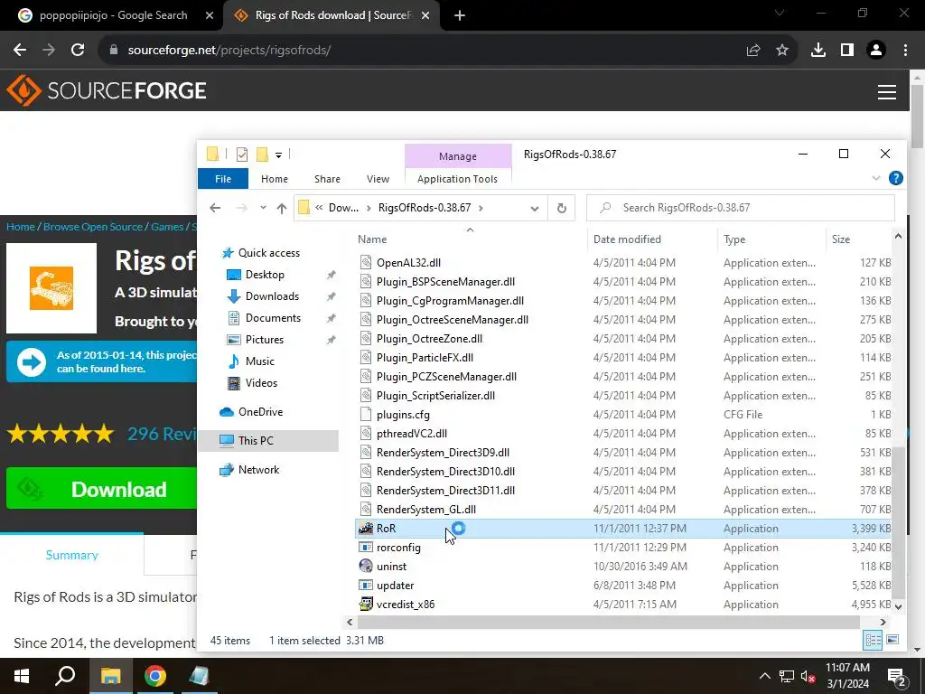The image size is (925, 694).
Task: Open Chrome profile avatar
Action: coord(876,51)
